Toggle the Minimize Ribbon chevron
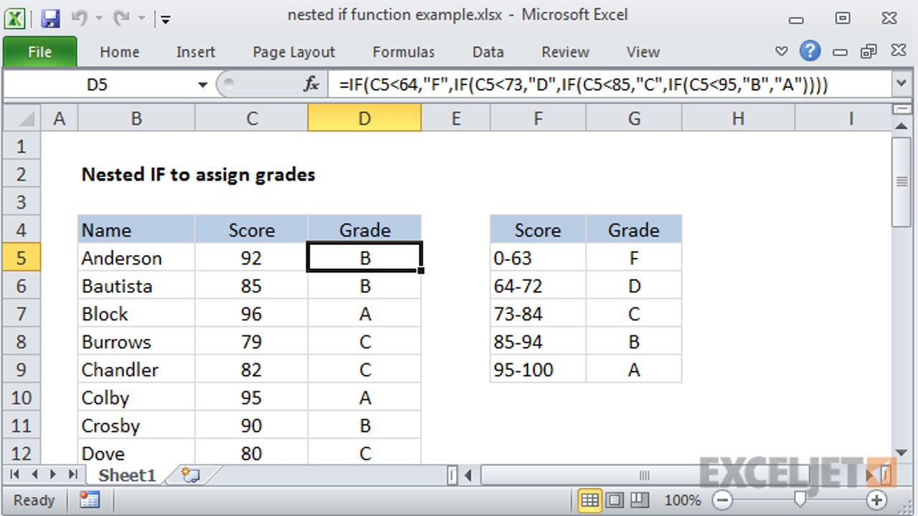Viewport: 918px width, 516px height. point(781,51)
